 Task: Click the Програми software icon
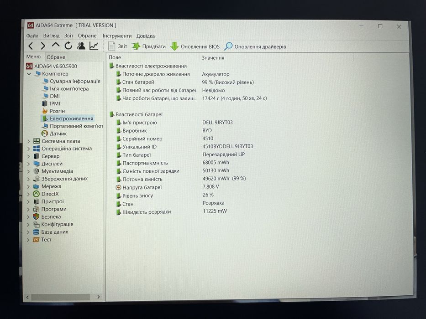[37, 209]
